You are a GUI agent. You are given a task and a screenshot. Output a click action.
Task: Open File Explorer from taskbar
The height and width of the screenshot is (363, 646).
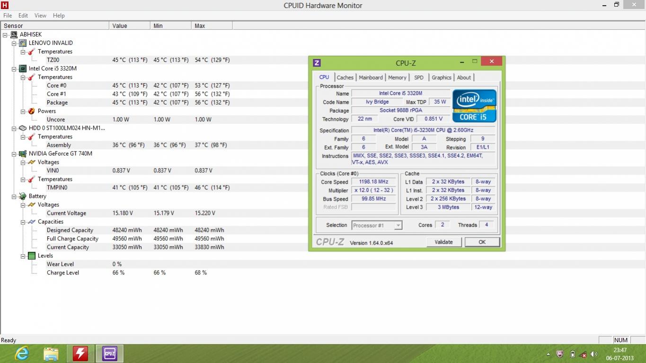point(51,353)
